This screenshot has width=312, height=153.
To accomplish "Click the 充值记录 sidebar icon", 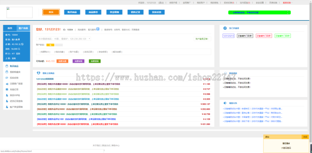I will 7,89.
